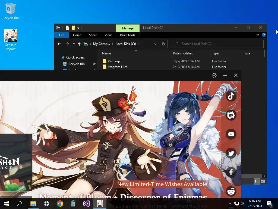Go forward in File Explorer
Image resolution: width=278 pixels, height=209 pixels.
[x=67, y=44]
